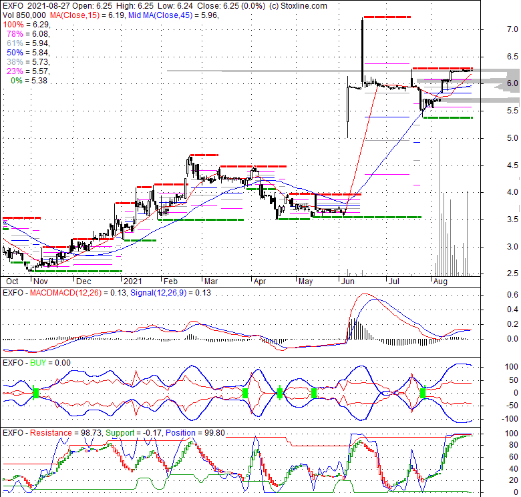
Task: Click the green buy signal marker in May
Action: tap(314, 393)
